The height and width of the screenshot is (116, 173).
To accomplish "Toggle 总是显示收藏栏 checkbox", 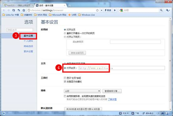I will coord(65,81).
